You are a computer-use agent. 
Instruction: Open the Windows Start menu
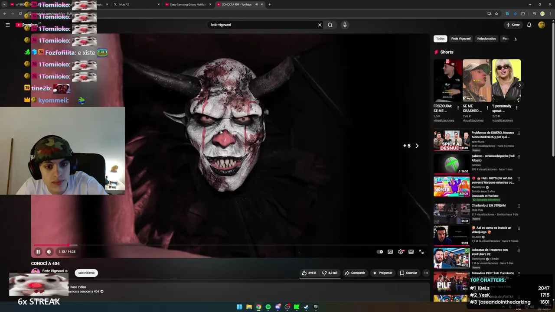(239, 307)
